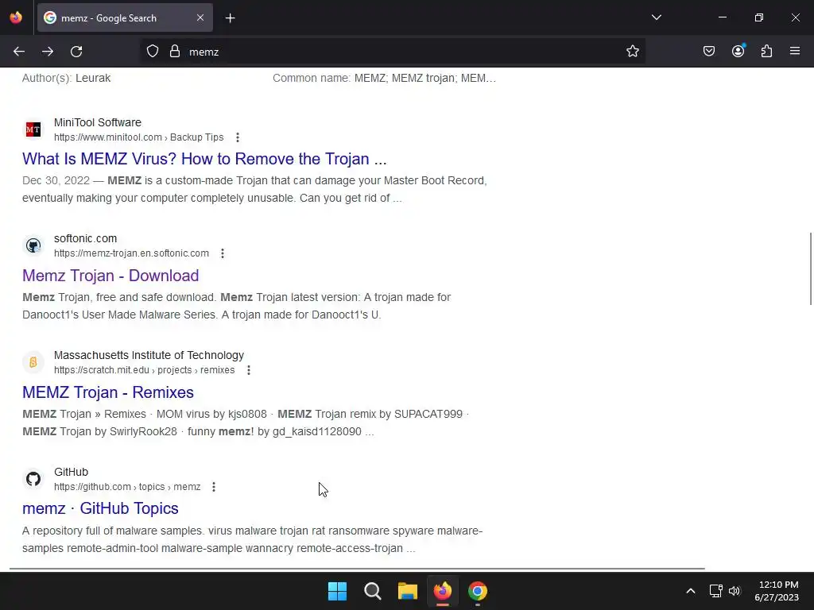Open the network status tray icon
814x610 pixels.
(716, 591)
